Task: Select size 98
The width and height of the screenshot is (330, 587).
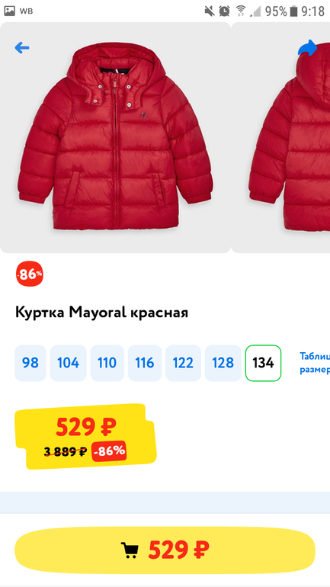Action: coord(30,363)
